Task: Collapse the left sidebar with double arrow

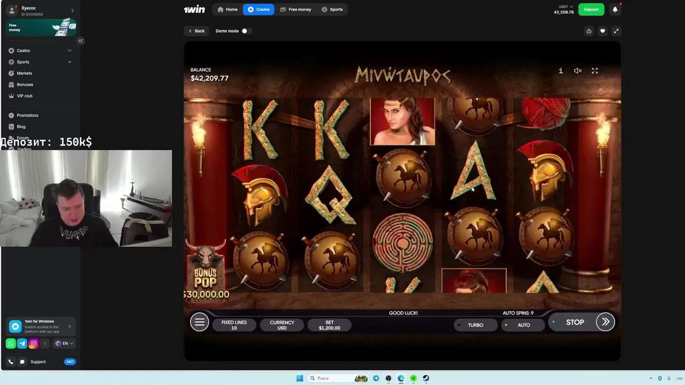Action: pos(80,41)
